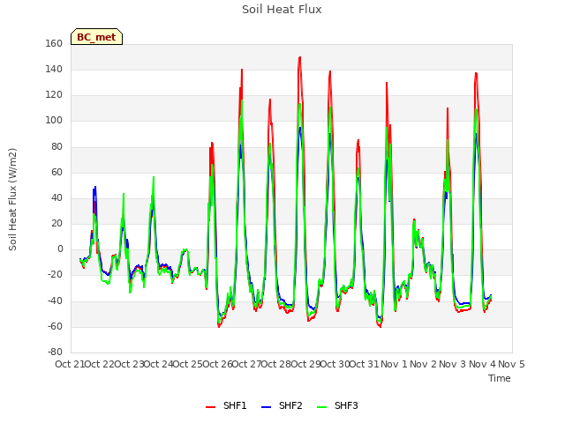Click the 160 y-axis tick label

(x=54, y=43)
